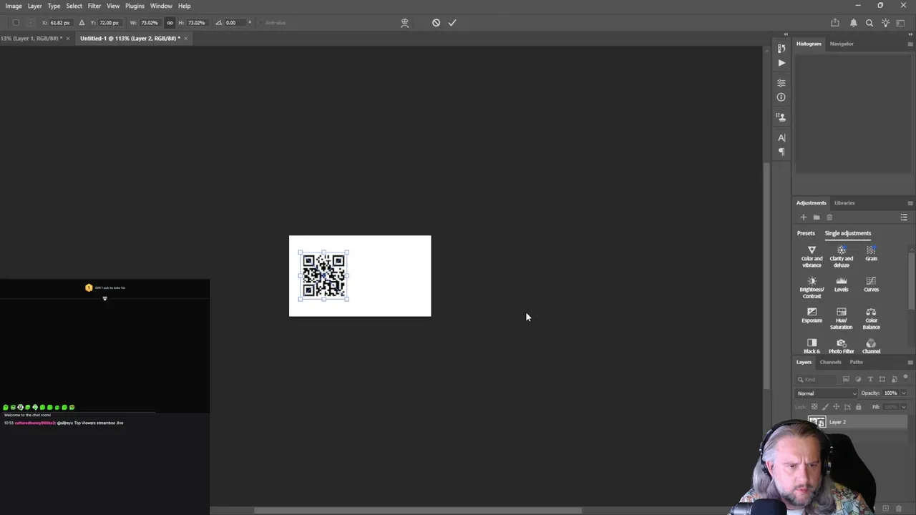Open the Search magnifier icon
The height and width of the screenshot is (515, 916).
(869, 23)
